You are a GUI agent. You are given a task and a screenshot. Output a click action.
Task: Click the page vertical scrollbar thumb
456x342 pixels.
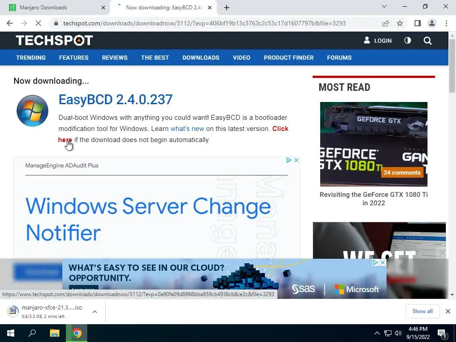tap(452, 65)
